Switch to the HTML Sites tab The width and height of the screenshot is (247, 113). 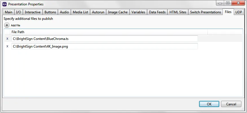(178, 12)
